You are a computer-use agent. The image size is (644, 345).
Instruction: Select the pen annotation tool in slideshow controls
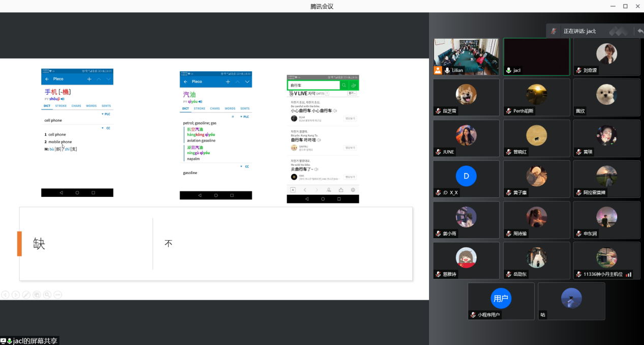[26, 295]
